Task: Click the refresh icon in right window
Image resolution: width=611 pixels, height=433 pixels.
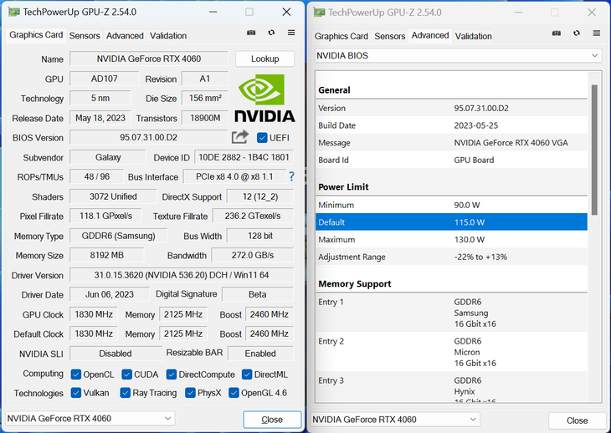Action: (577, 33)
